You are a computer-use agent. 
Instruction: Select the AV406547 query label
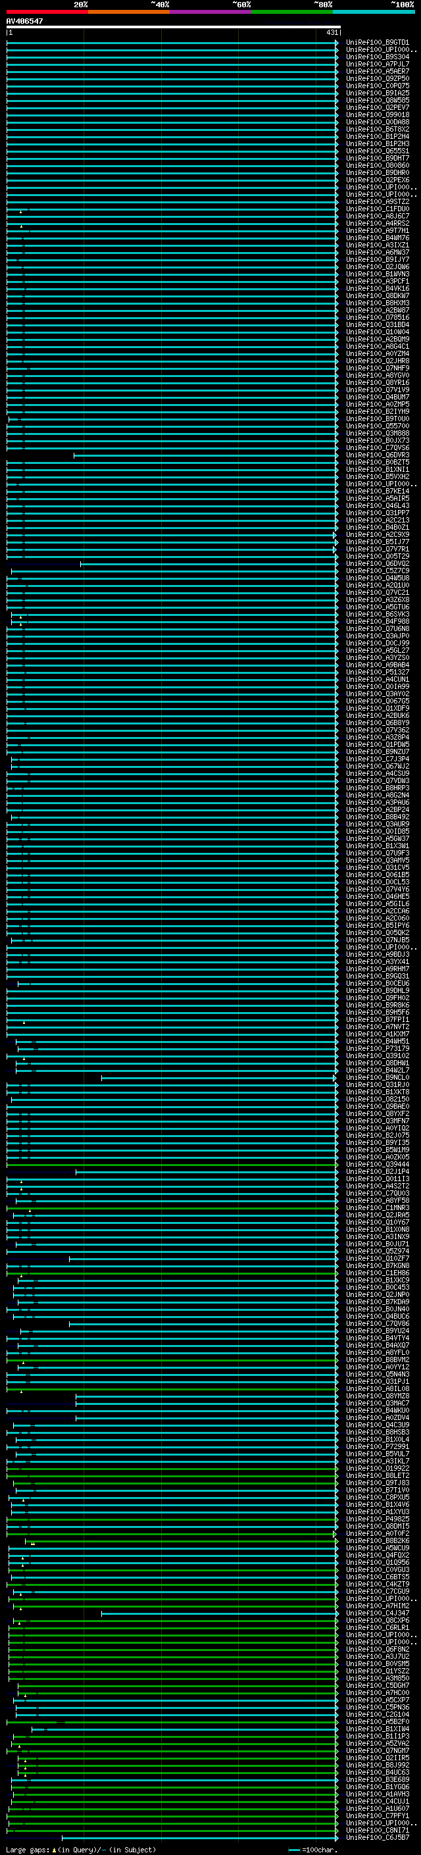click(x=24, y=21)
